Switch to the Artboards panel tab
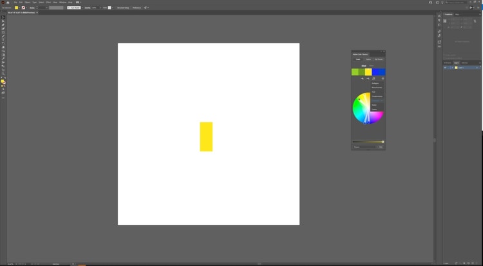The image size is (483, 266). [448, 63]
